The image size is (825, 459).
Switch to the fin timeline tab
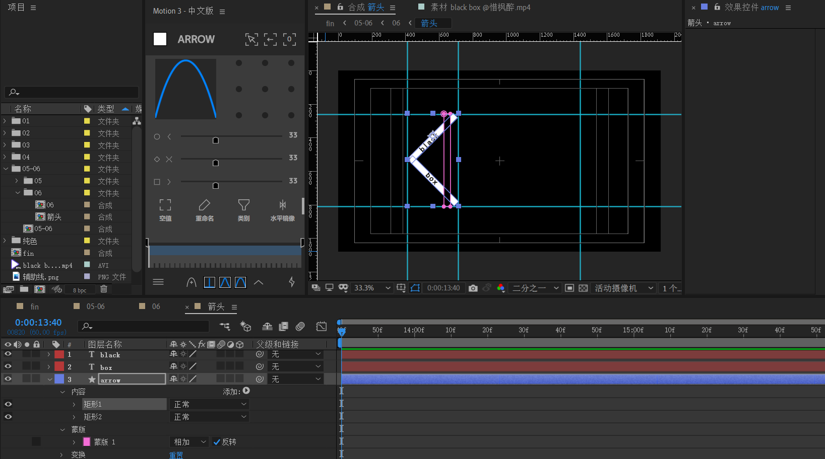[34, 307]
